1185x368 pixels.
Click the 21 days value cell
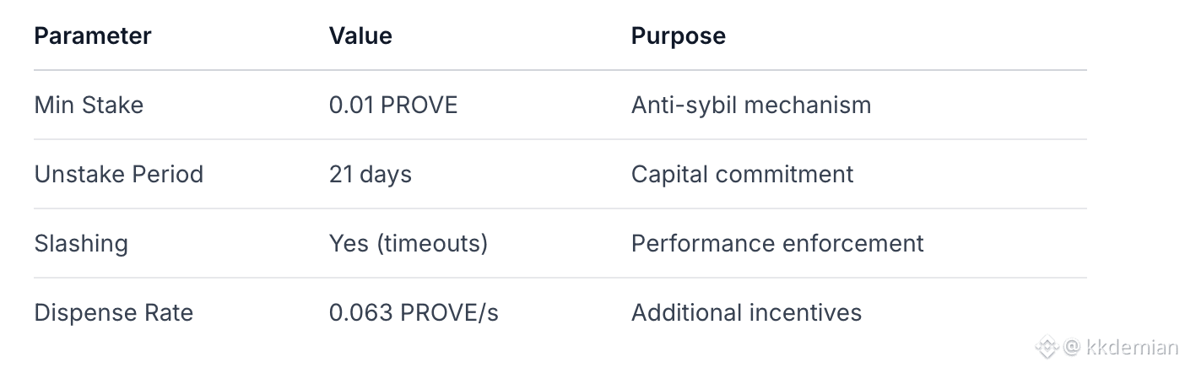coord(370,174)
